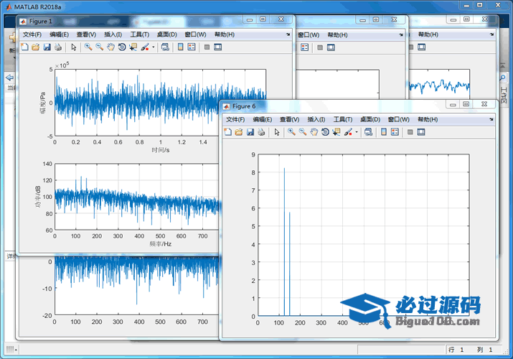Dock Figure 1 using menu bar arrow
Image resolution: width=513 pixels, height=359 pixels.
point(288,34)
